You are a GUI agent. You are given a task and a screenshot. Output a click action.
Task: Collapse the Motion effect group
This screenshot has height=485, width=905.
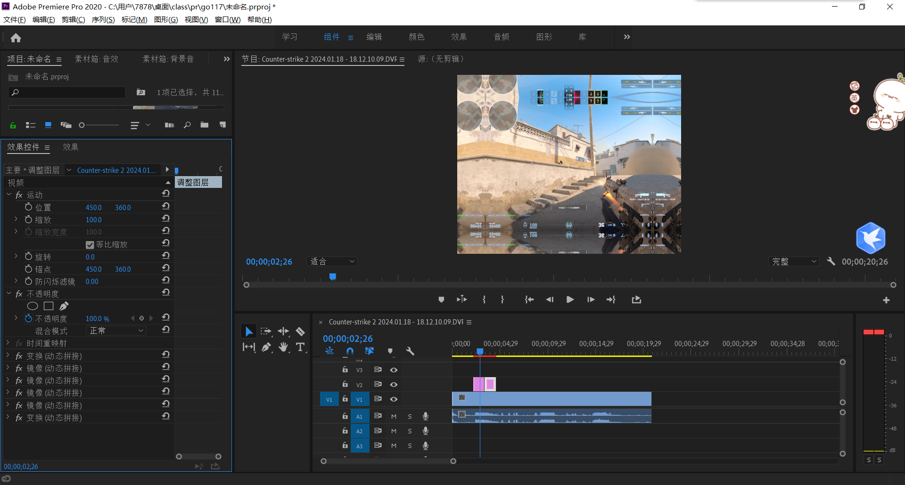(x=9, y=194)
